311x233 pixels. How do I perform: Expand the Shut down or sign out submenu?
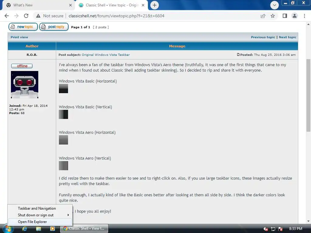point(40,215)
